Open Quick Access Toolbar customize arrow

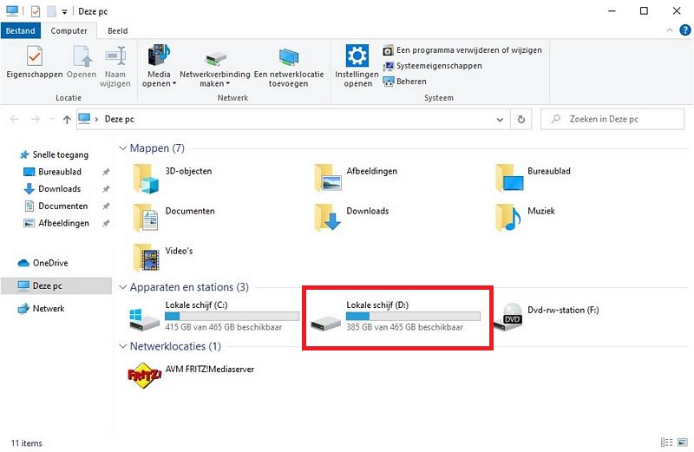point(64,12)
